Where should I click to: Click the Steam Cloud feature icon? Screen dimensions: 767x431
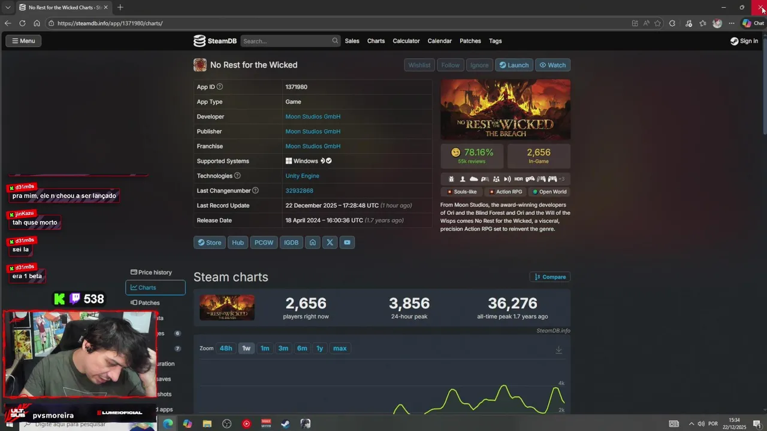click(473, 179)
